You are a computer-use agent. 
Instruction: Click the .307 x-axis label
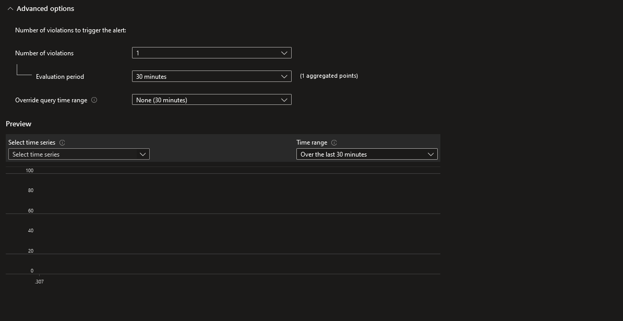pyautogui.click(x=39, y=282)
